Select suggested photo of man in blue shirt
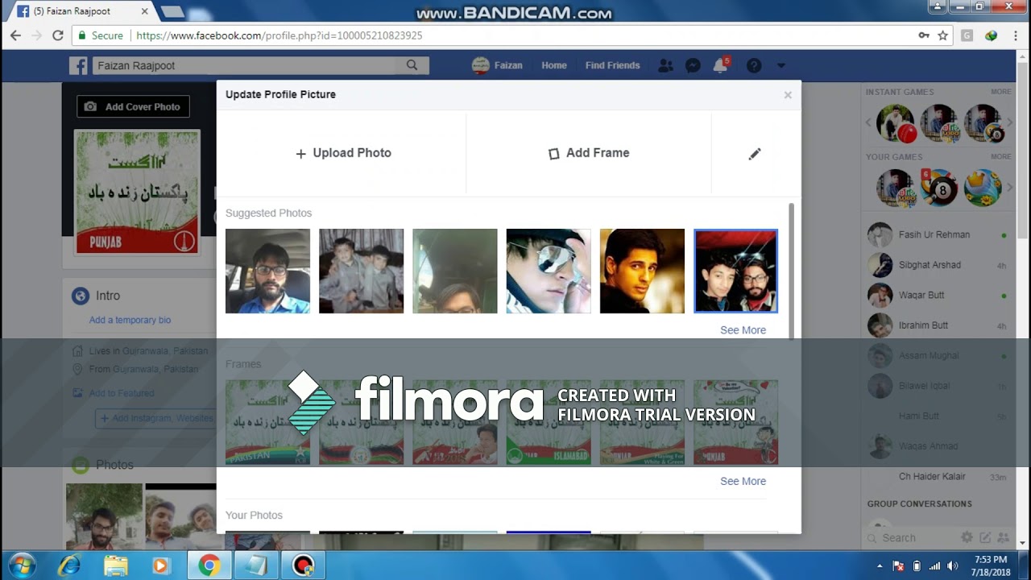1031x580 pixels. (x=267, y=271)
